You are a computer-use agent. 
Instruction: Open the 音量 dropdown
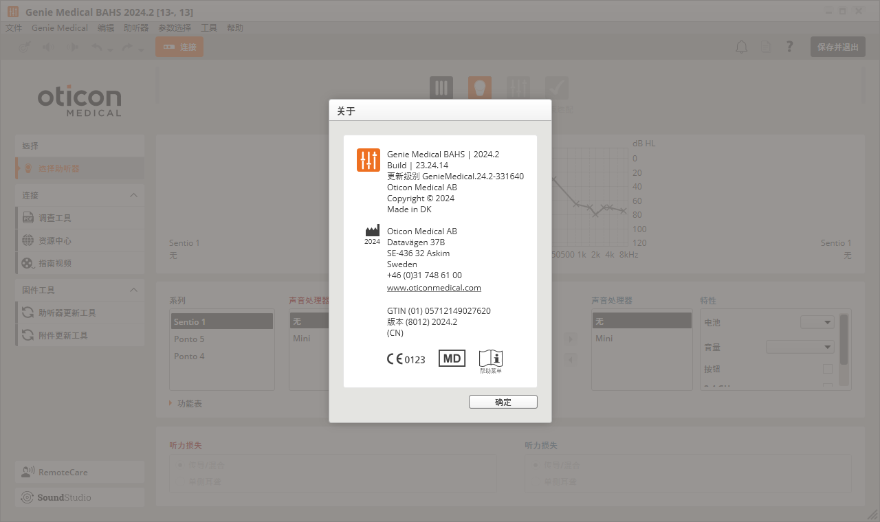point(800,348)
